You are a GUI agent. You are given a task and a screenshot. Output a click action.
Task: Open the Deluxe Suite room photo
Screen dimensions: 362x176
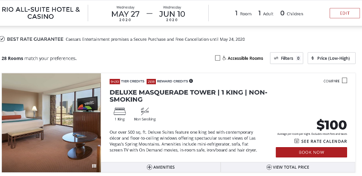(x=51, y=123)
